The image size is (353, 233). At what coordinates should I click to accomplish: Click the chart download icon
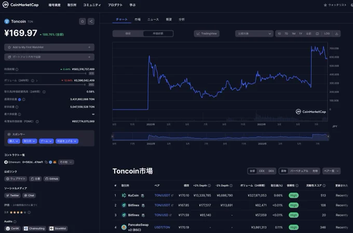[x=336, y=34]
